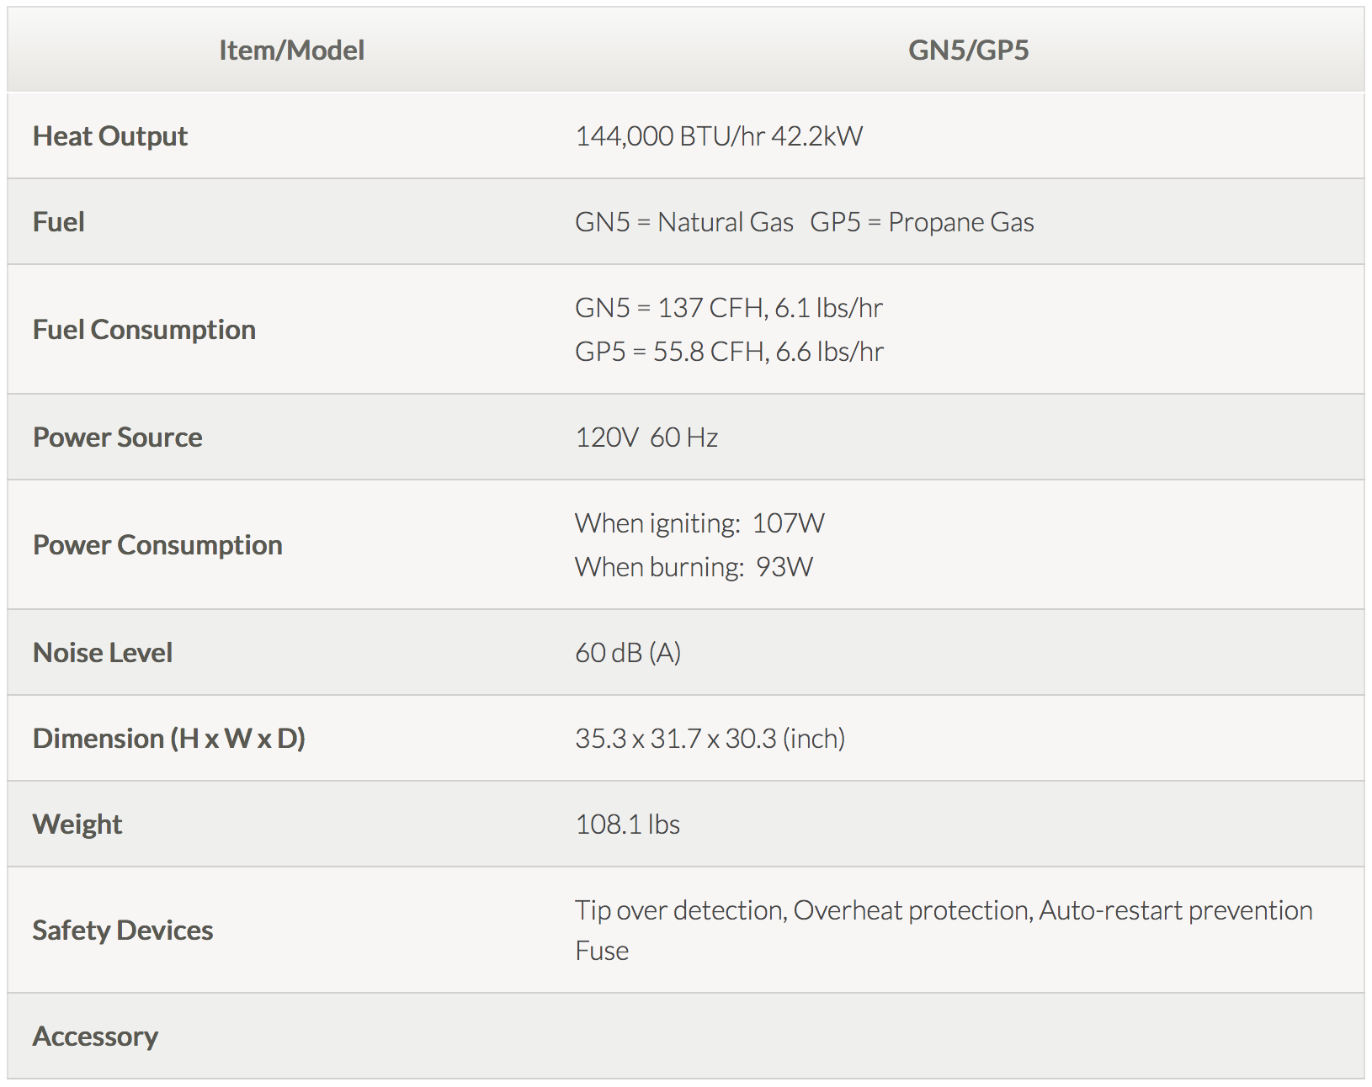Select the Power Consumption row label
The height and width of the screenshot is (1087, 1372).
[x=157, y=545]
